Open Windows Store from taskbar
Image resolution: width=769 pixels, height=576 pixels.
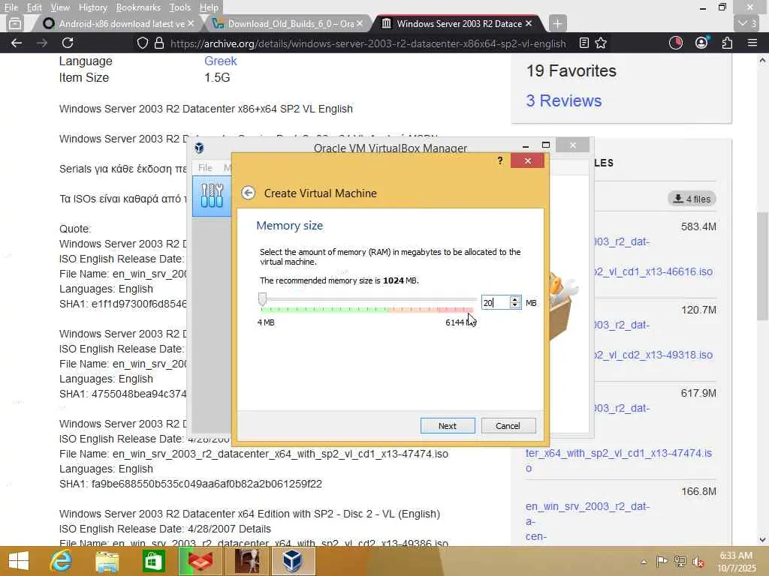coord(153,561)
